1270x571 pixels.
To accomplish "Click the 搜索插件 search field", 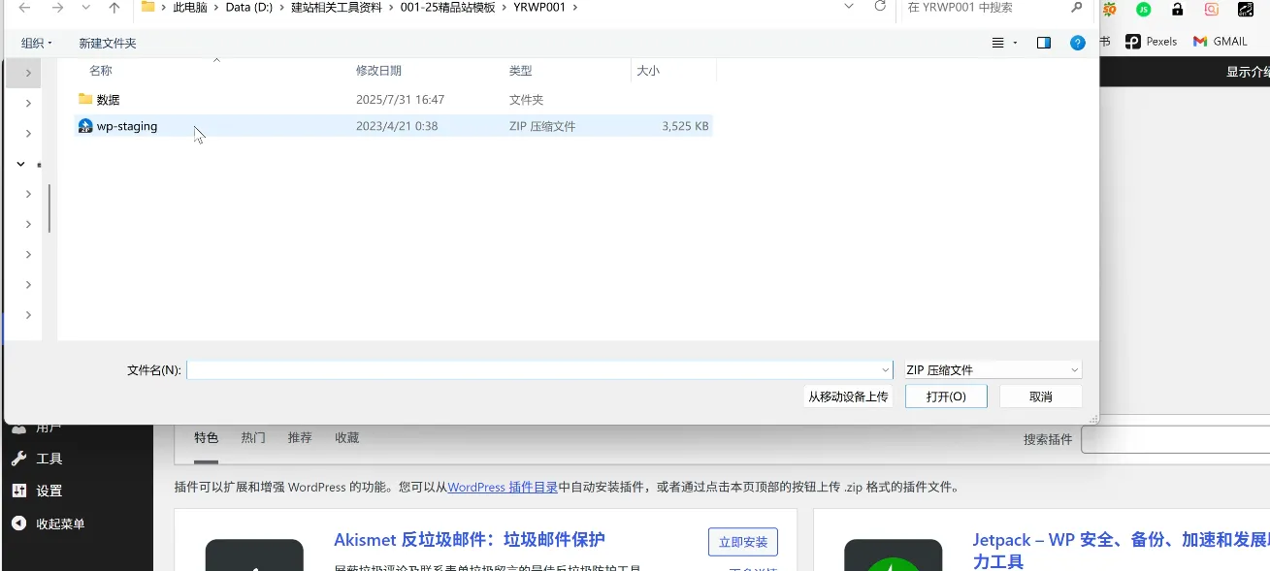I will point(1175,440).
